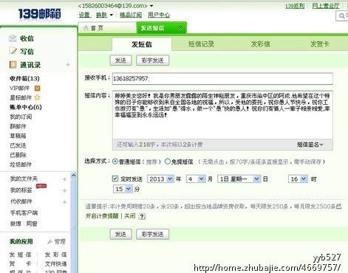Click the VIP邮件 badge icon
This screenshot has width=348, height=273.
[x=37, y=88]
